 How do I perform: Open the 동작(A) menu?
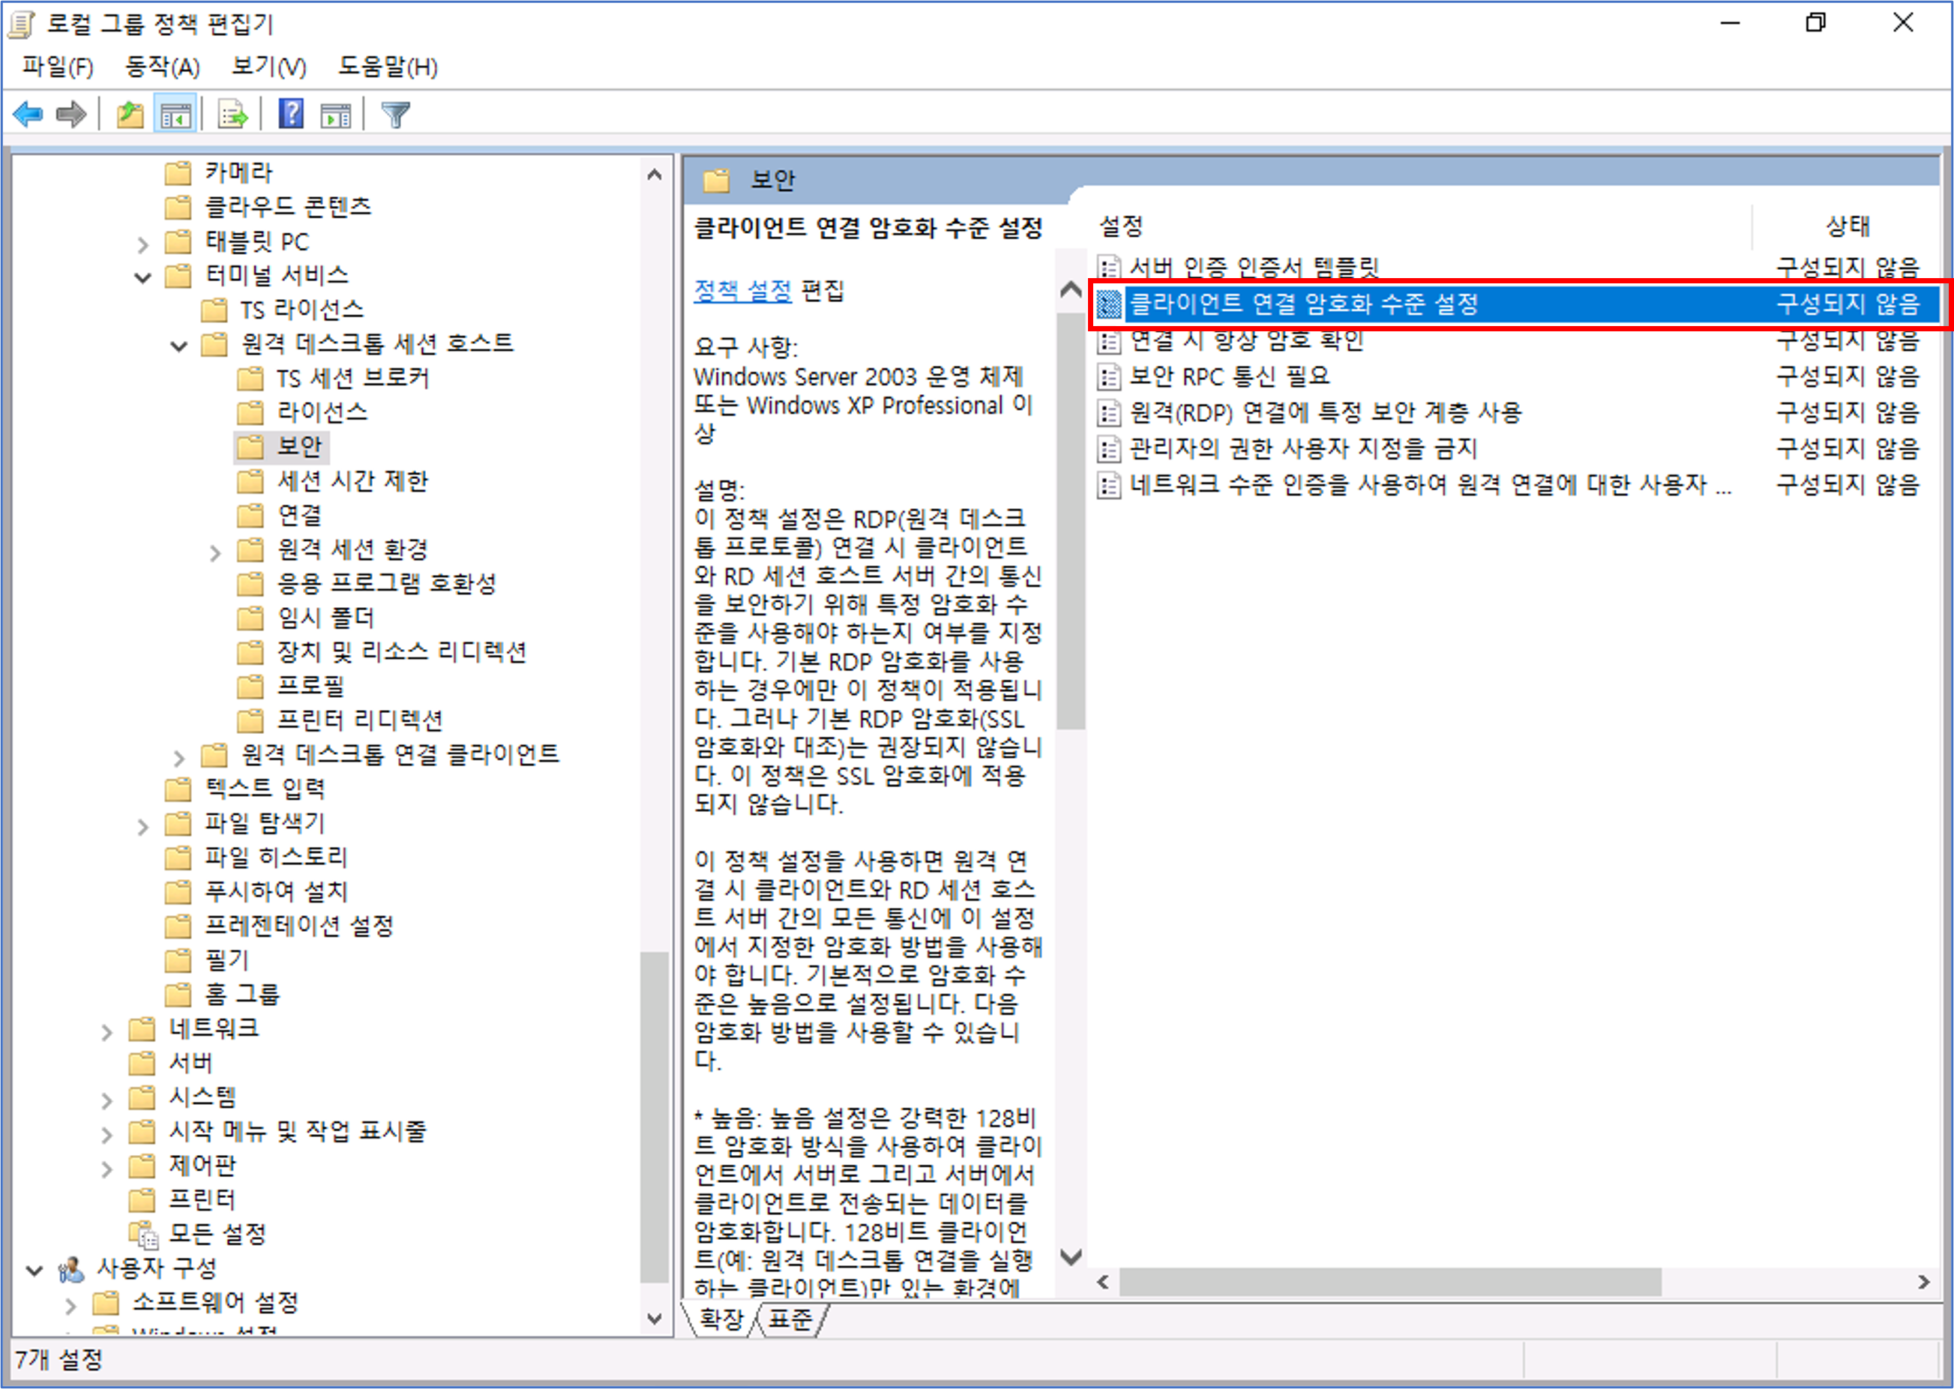tap(162, 67)
